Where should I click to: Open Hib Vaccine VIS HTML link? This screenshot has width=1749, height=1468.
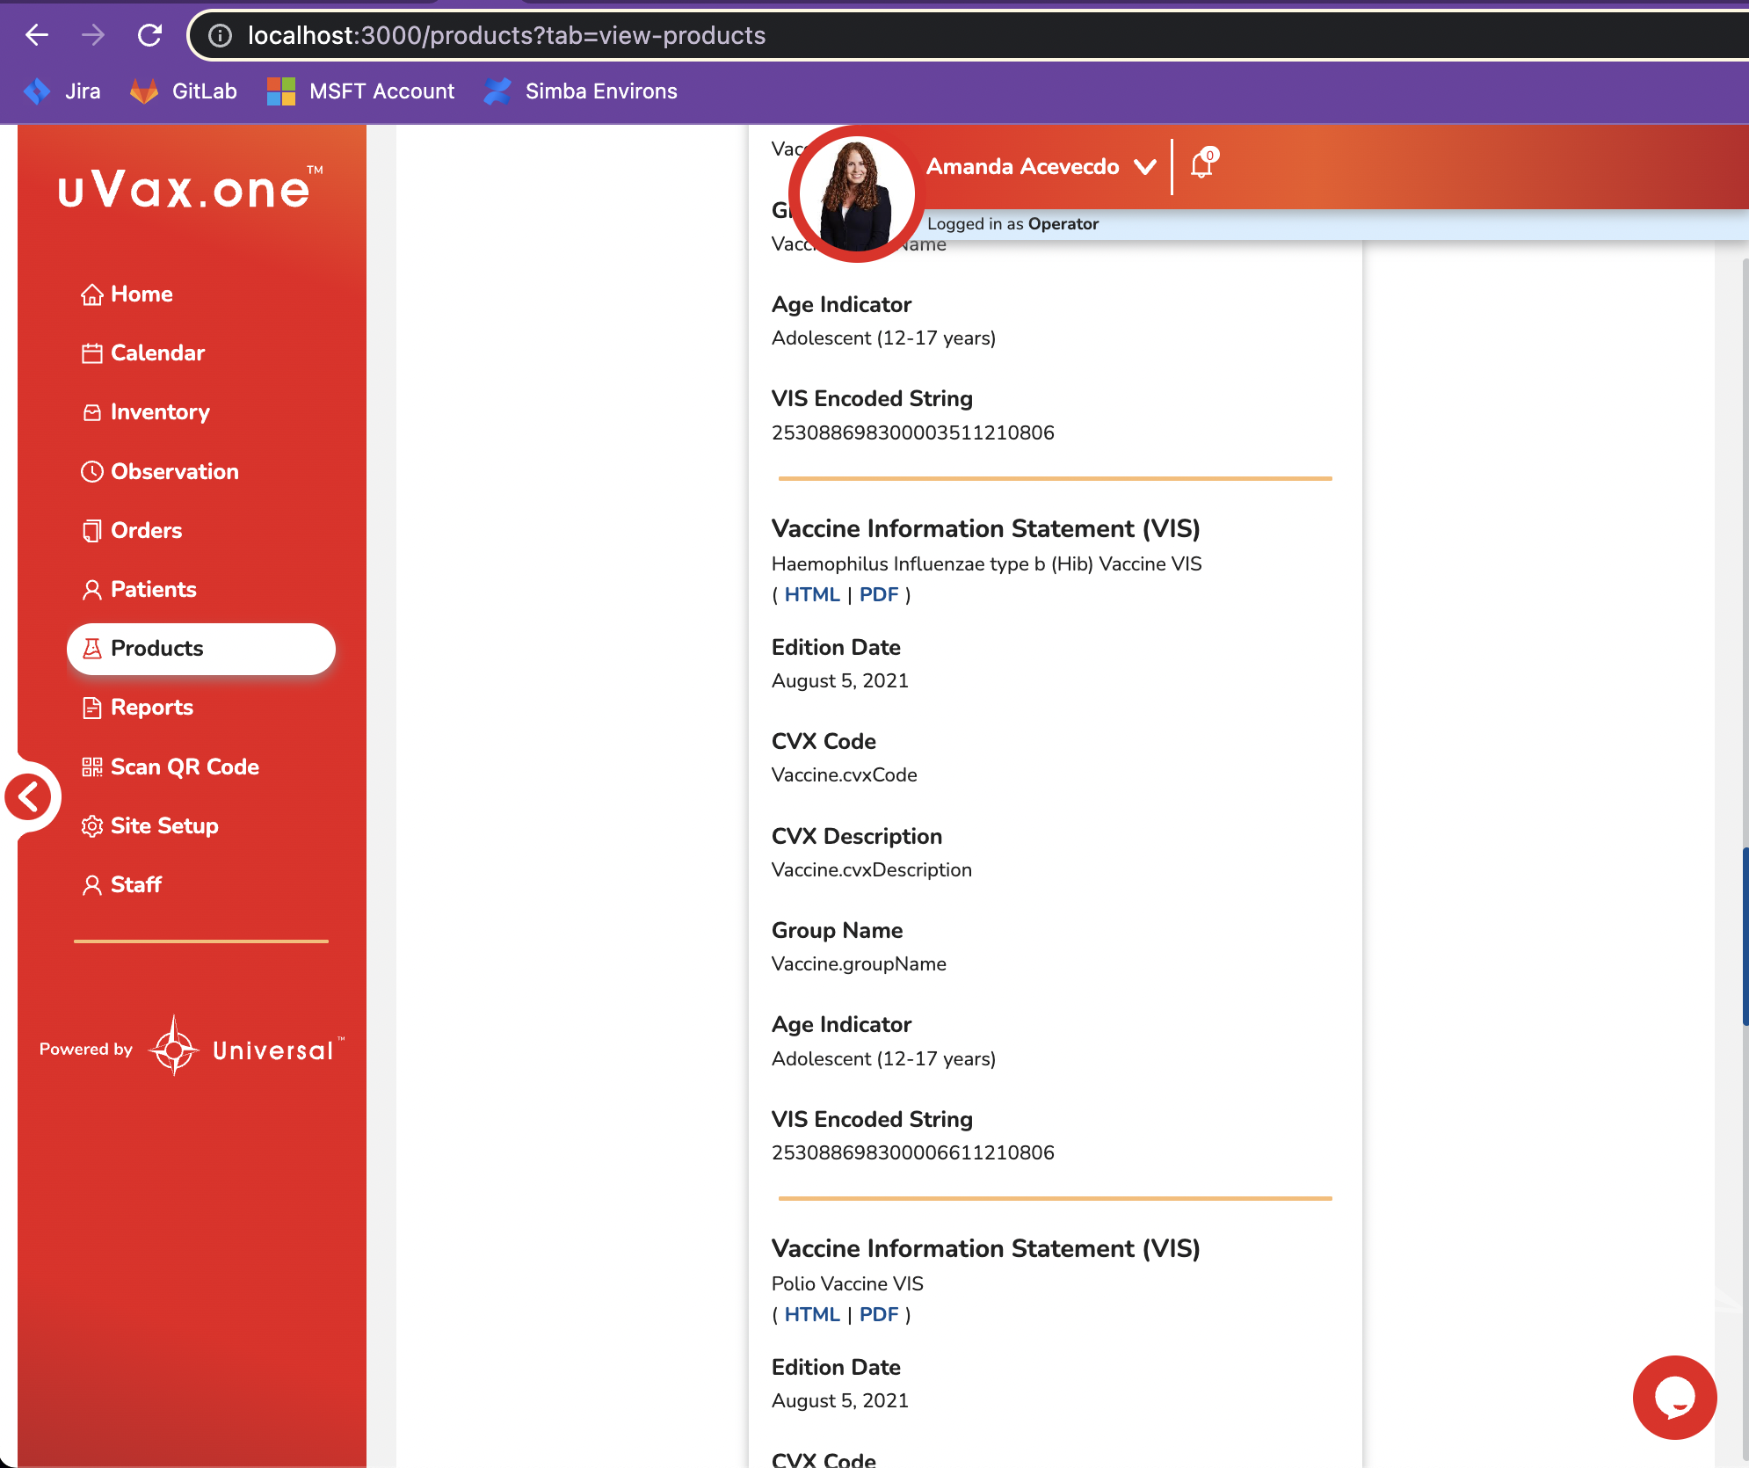pyautogui.click(x=811, y=595)
